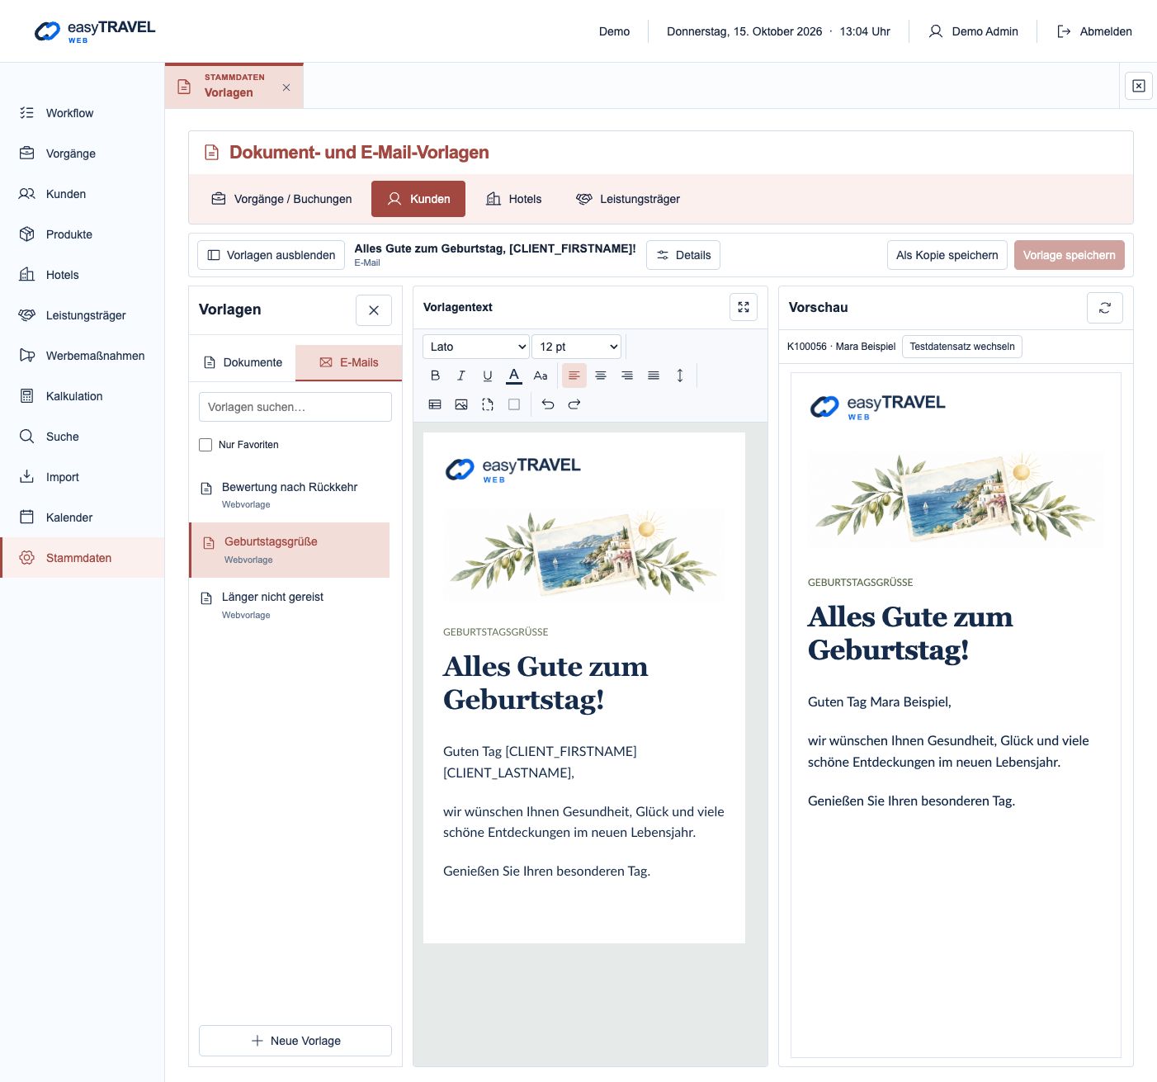This screenshot has height=1082, width=1157.
Task: Focus the Vorlagen suchen search field
Action: (295, 407)
